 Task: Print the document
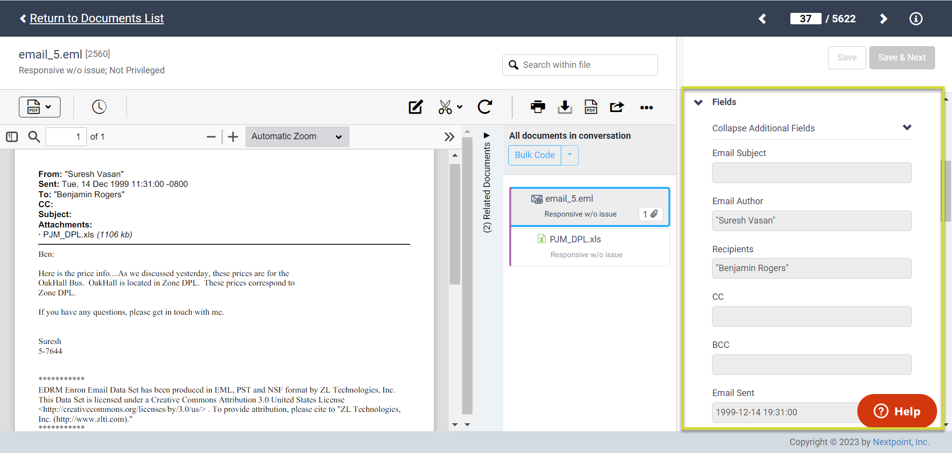538,107
